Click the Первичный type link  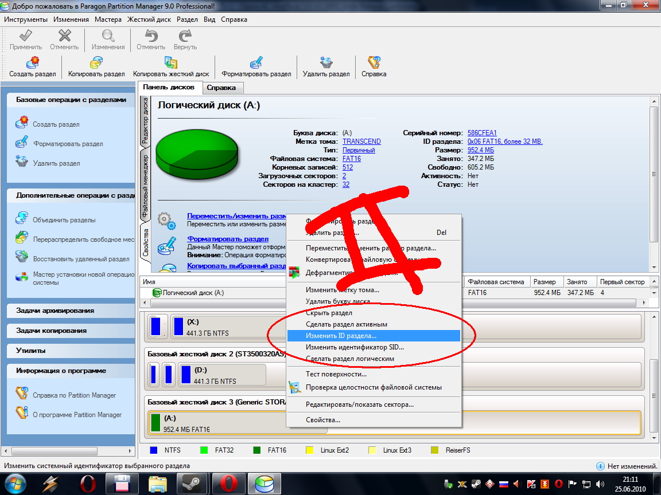click(x=359, y=150)
